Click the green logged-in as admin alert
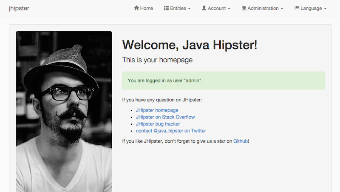Image resolution: width=340 pixels, height=192 pixels. [x=223, y=80]
